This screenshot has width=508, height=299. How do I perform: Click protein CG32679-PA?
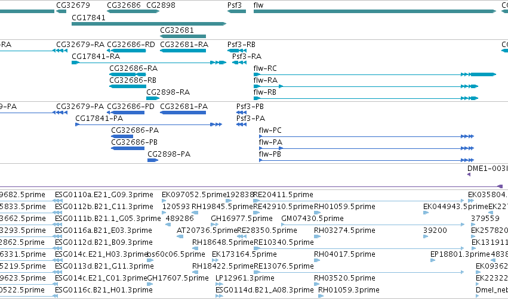(x=80, y=107)
